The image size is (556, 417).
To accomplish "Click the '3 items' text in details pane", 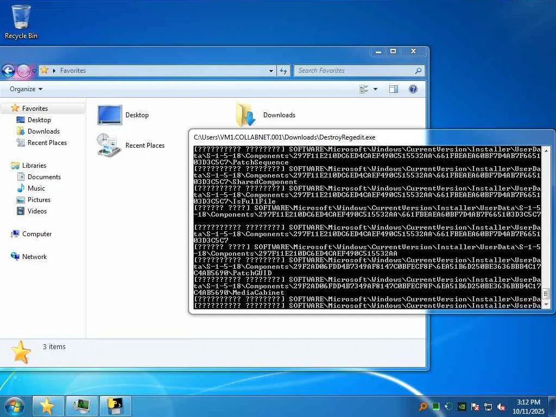I will coord(54,347).
